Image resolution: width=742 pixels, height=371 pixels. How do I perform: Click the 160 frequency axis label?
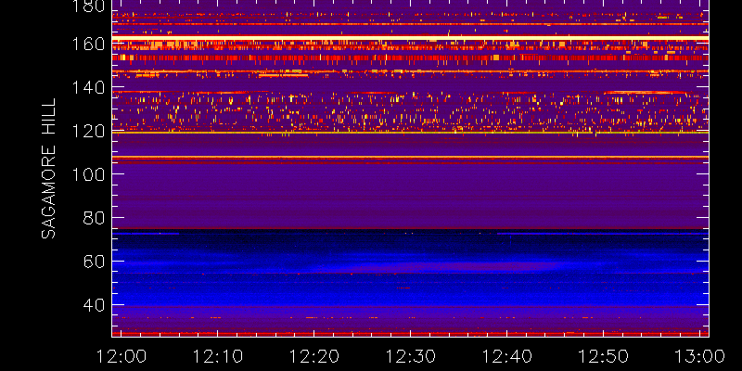coord(88,45)
